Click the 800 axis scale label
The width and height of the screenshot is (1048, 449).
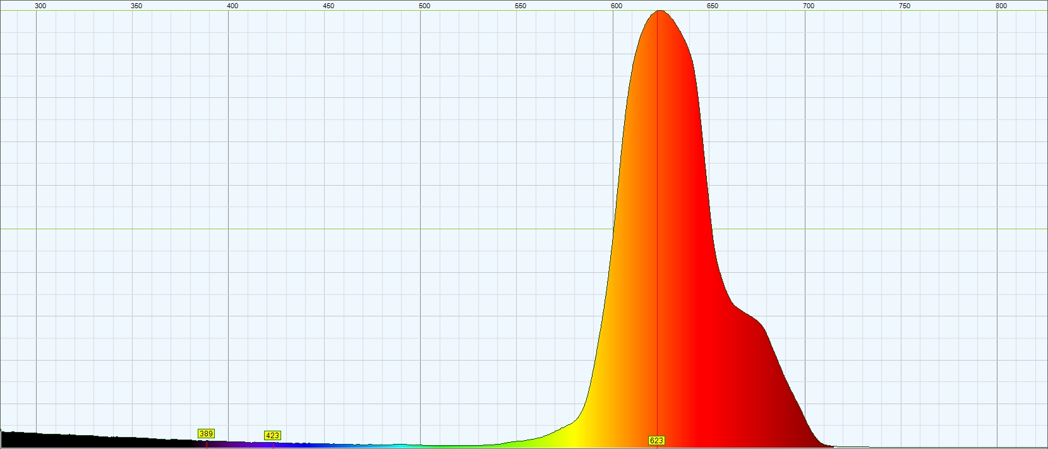[x=1001, y=6]
